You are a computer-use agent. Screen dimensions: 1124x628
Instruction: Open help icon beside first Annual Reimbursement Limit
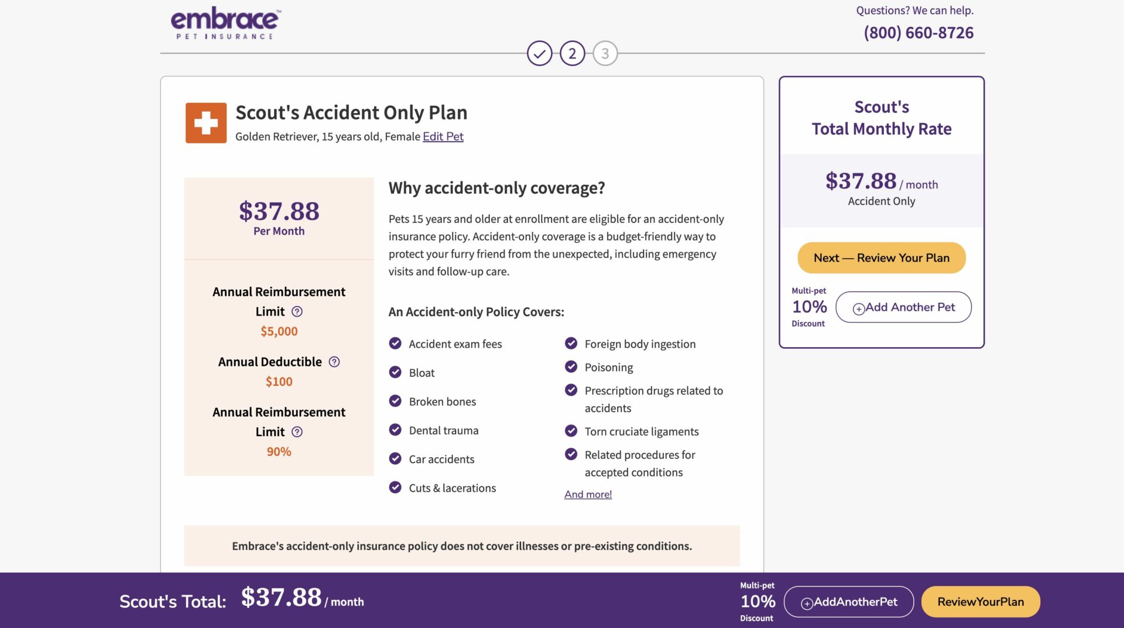(297, 311)
